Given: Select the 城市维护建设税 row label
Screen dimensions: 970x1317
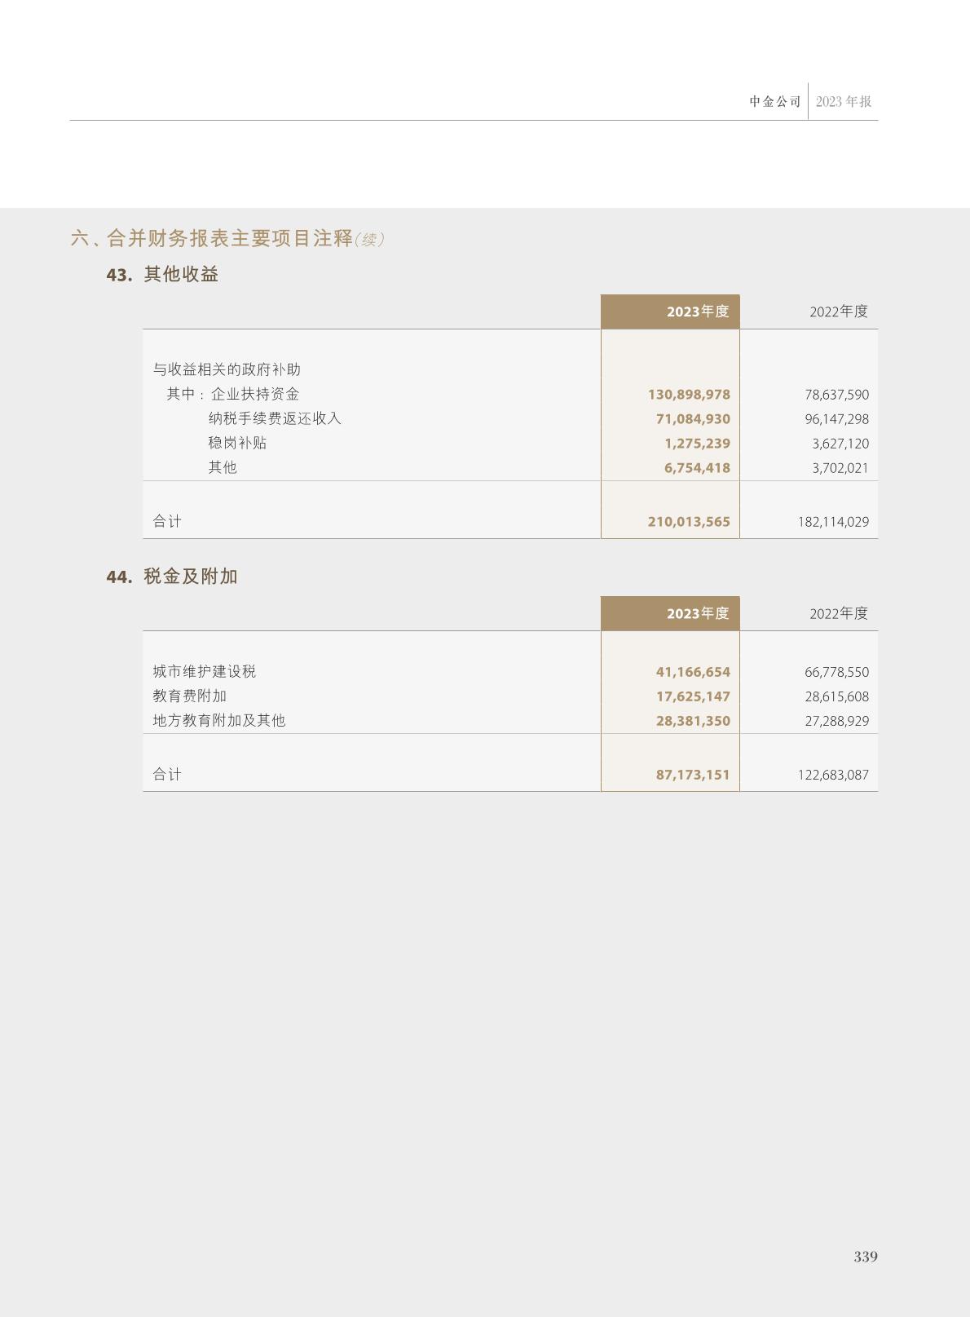Looking at the screenshot, I should (x=205, y=671).
